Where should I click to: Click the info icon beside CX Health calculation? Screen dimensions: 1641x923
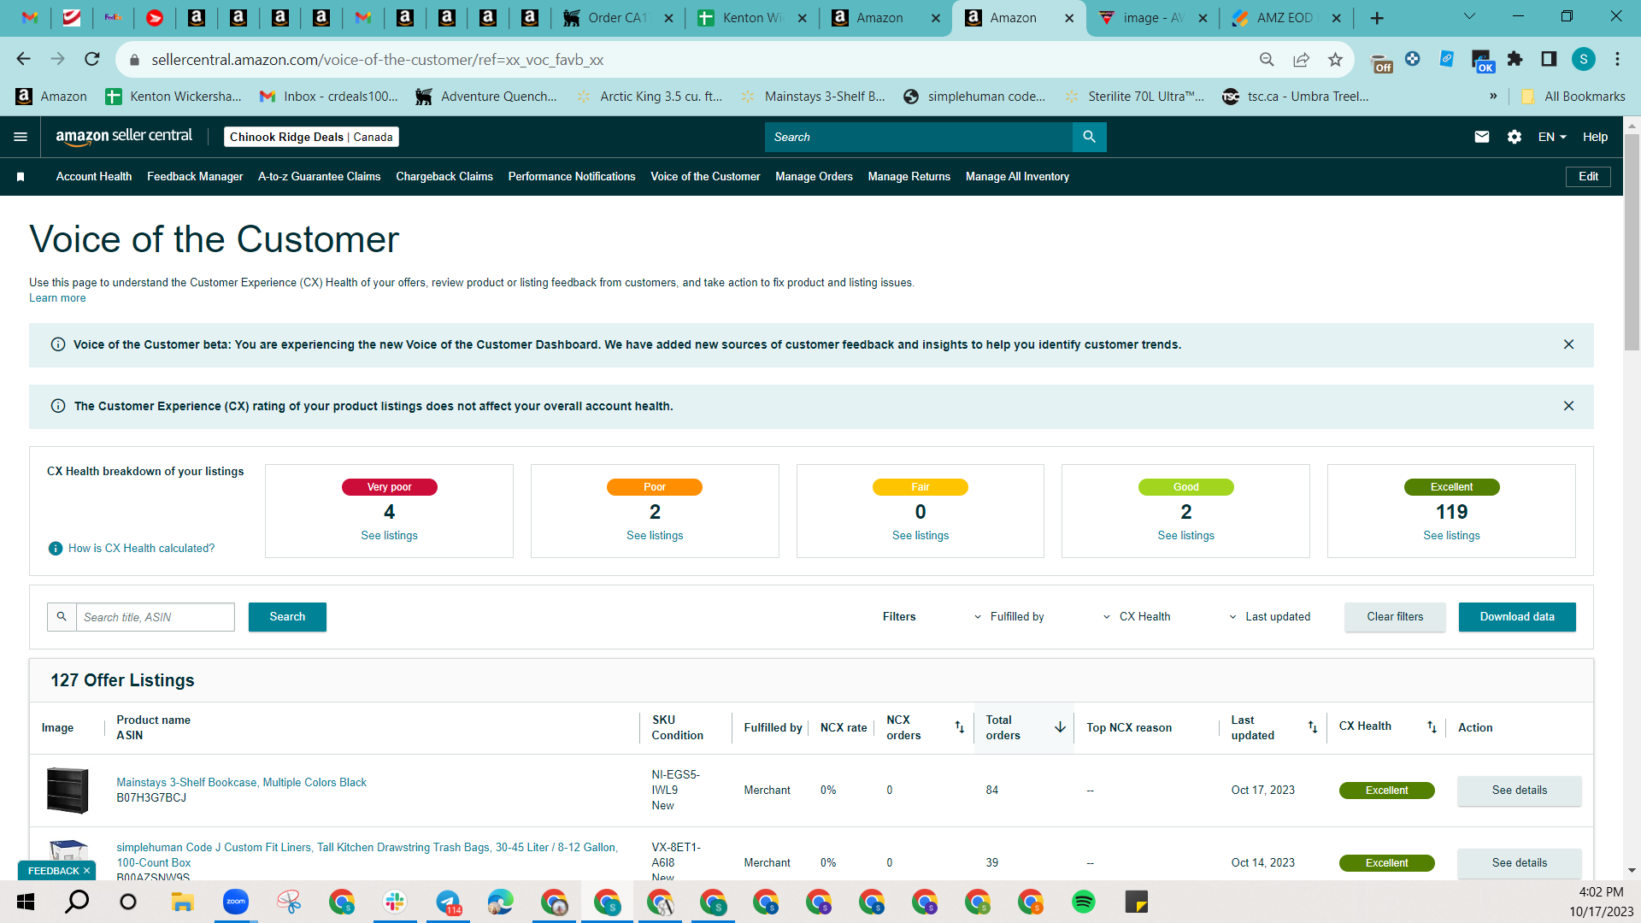56,549
